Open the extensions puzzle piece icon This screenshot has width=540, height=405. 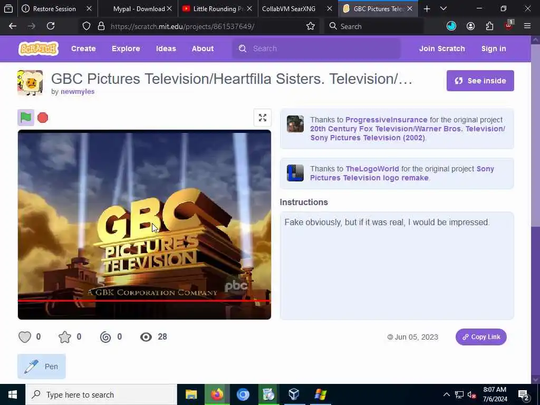point(489,26)
